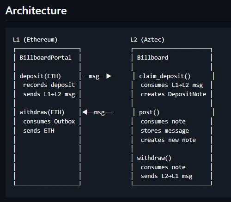Click the 'records deposit' line
Image resolution: width=231 pixels, height=202 pixels.
tap(49, 85)
